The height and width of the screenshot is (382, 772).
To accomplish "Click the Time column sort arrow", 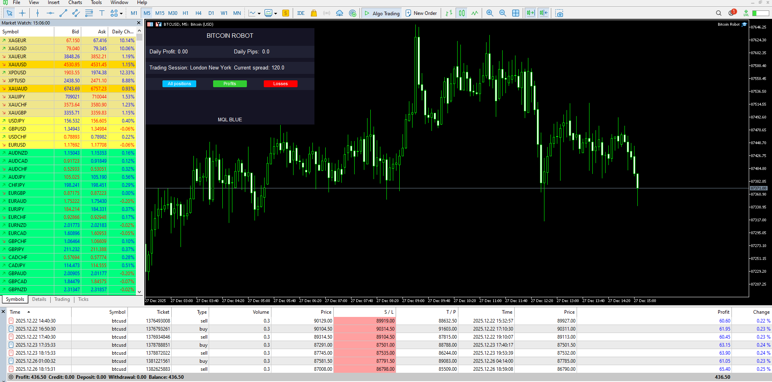I will (29, 312).
